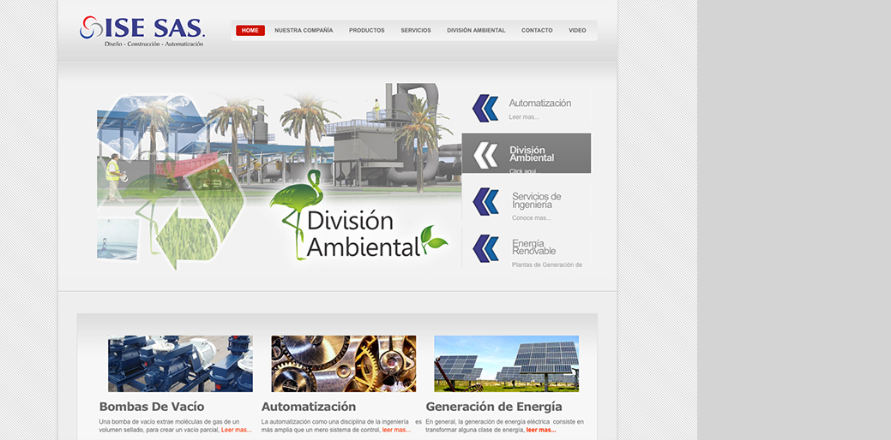Select Productos in the navigation bar
891x440 pixels.
pos(366,31)
